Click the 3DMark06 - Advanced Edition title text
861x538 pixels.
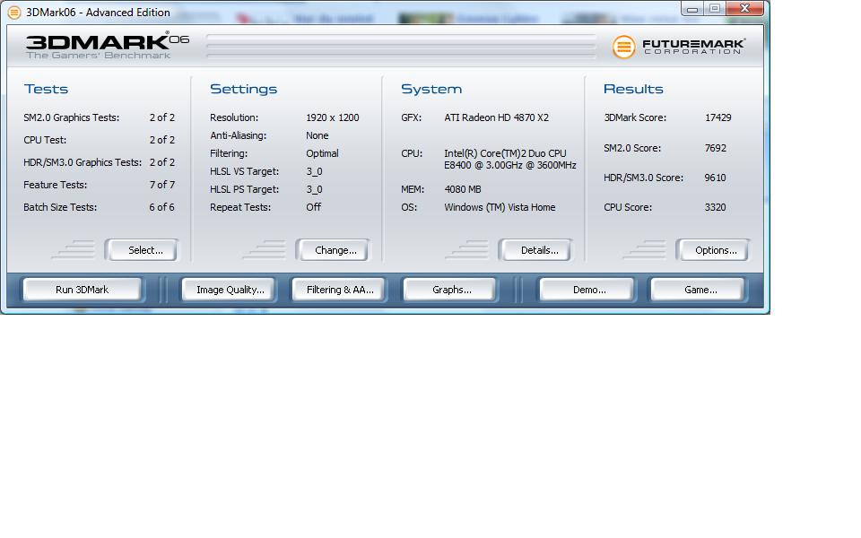pos(98,12)
